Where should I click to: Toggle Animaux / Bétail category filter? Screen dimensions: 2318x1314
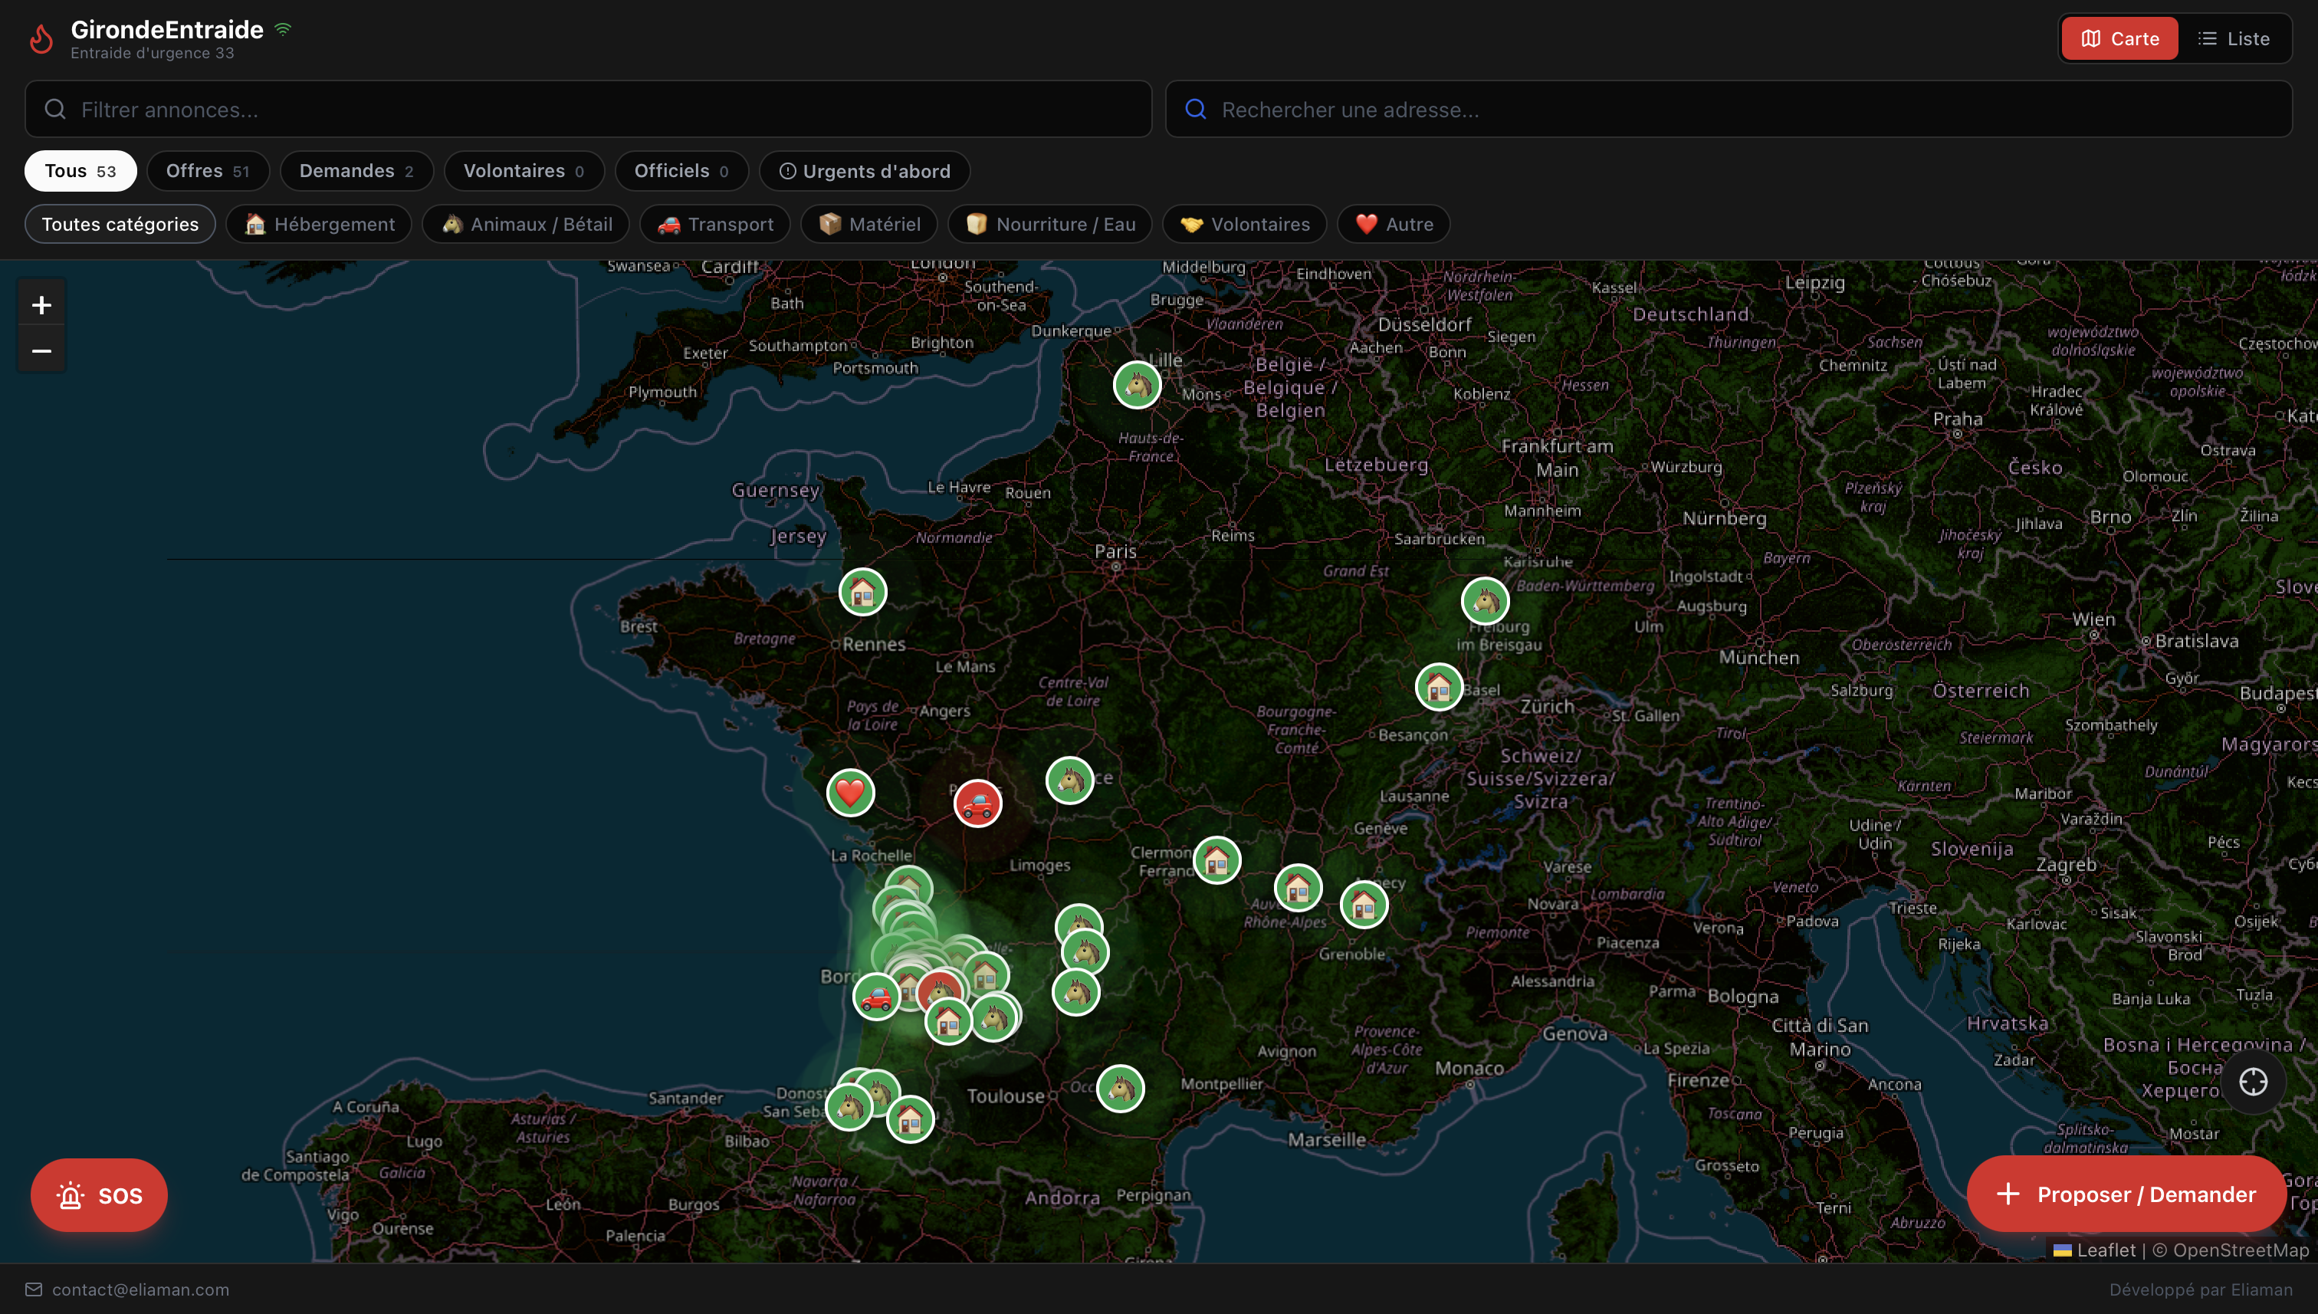pyautogui.click(x=526, y=224)
